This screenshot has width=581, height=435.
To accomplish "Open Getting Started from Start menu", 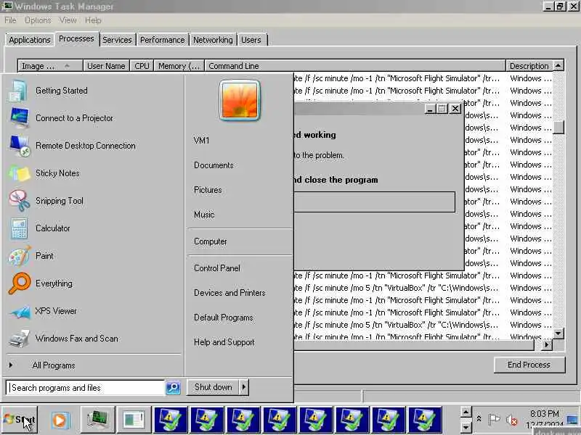I will (x=61, y=91).
